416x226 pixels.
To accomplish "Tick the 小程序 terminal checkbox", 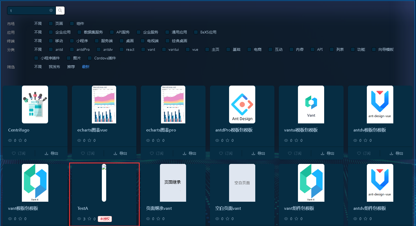I will pos(72,41).
